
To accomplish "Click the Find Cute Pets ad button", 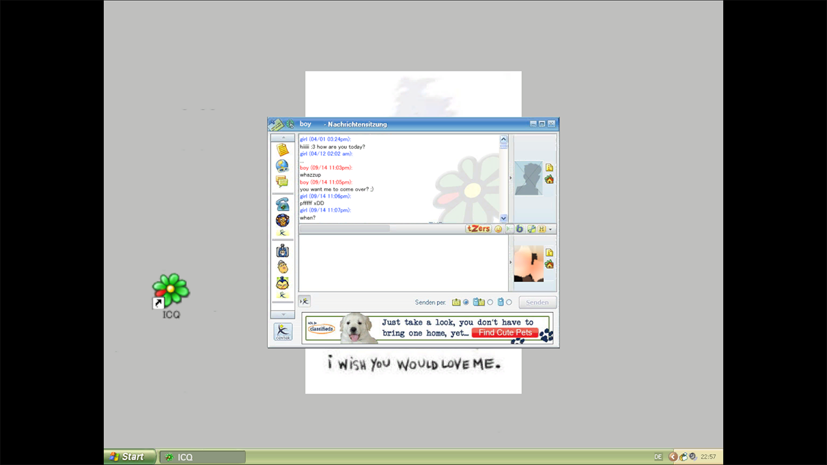I will 505,332.
